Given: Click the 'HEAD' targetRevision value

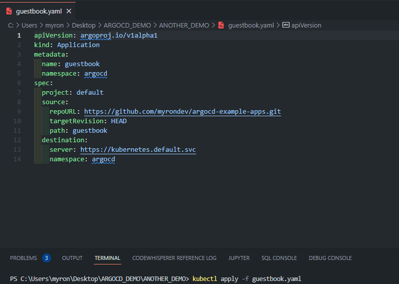Looking at the screenshot, I should click(119, 121).
